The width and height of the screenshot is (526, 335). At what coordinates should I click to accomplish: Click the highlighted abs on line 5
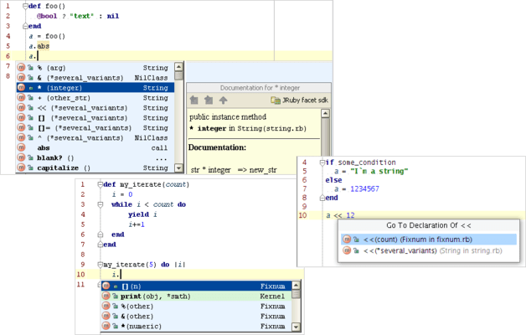point(44,46)
